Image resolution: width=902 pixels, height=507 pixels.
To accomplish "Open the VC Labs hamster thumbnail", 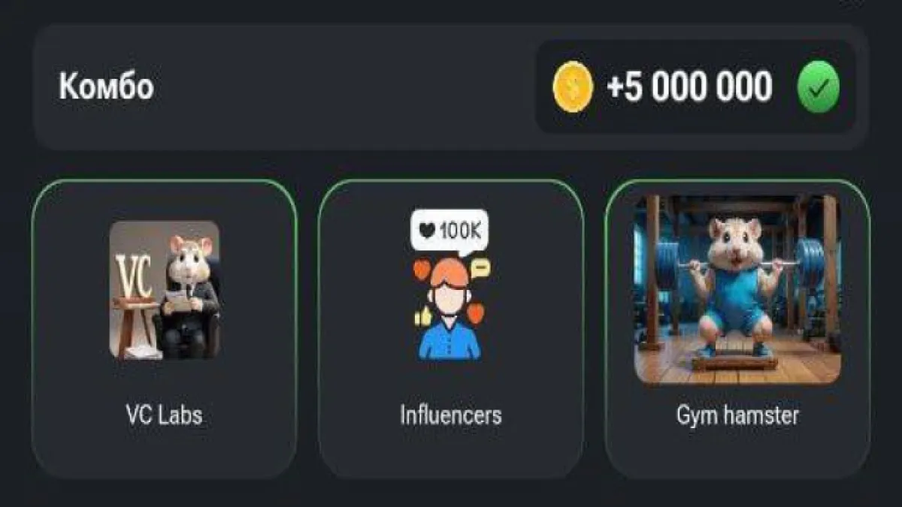I will pyautogui.click(x=165, y=289).
